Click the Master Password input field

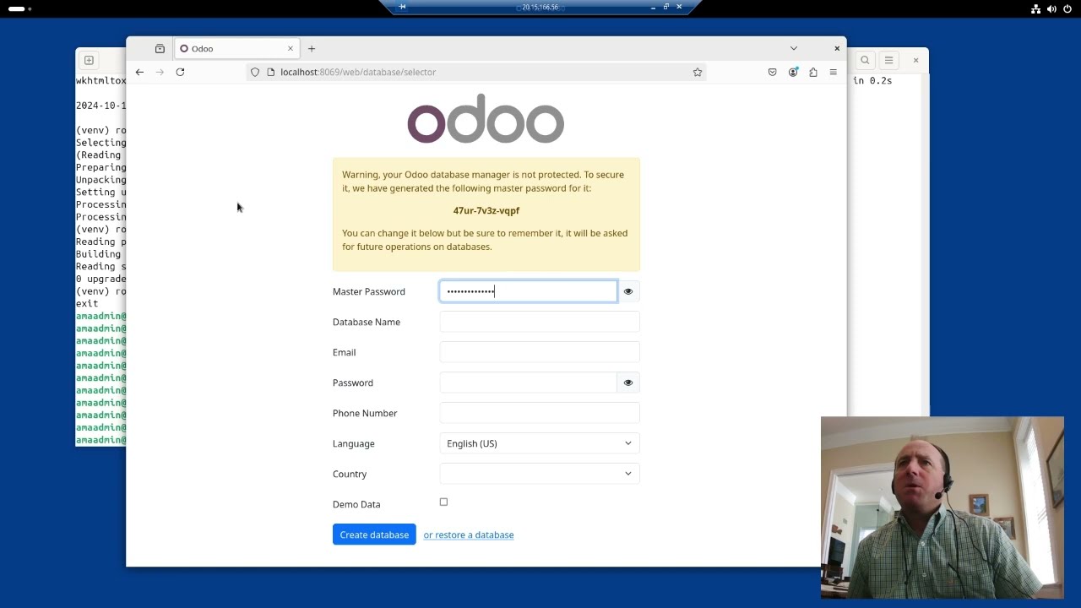[x=529, y=291]
